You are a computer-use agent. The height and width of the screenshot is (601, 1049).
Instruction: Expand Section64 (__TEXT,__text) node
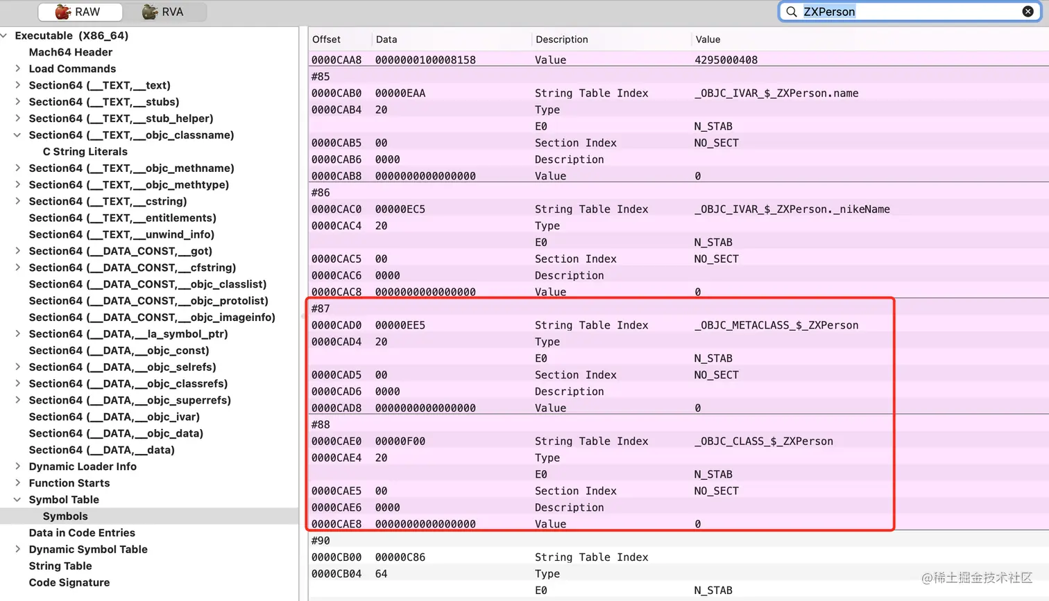coord(17,85)
